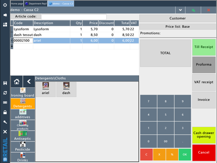Print a Till Receipt
The height and width of the screenshot is (163, 217).
pyautogui.click(x=204, y=47)
